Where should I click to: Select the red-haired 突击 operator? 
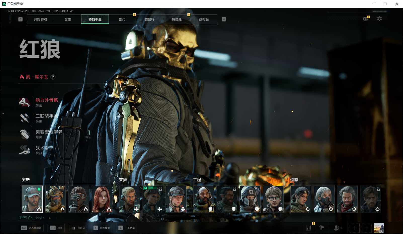pos(102,199)
